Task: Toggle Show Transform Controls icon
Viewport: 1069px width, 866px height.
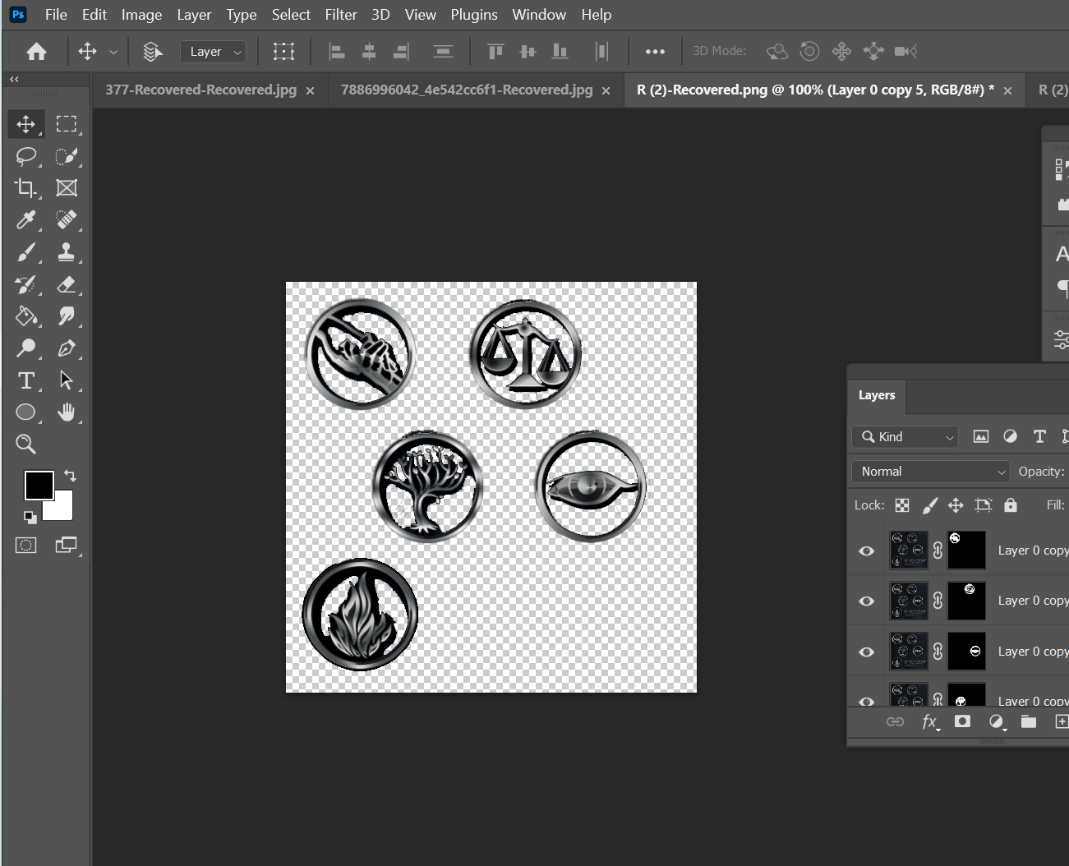Action: 283,52
